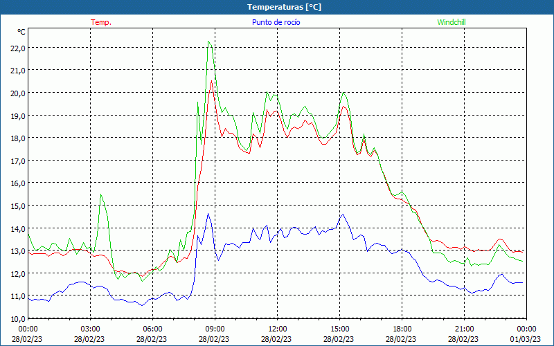Click the 22,0 y-axis value
The image size is (554, 346).
17,48
